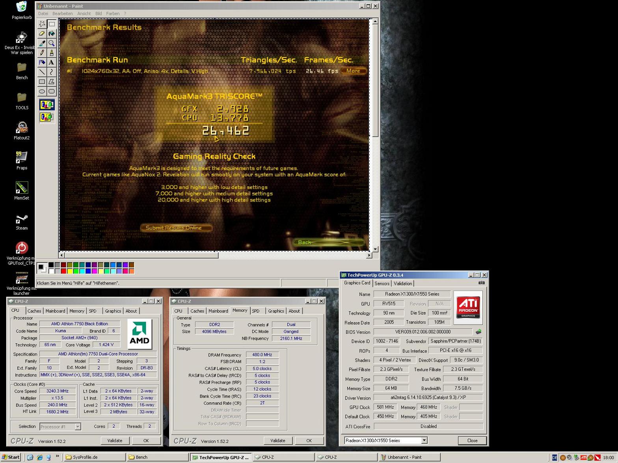Click the BIOS save icon in GPU-Z
The height and width of the screenshot is (463, 618).
(x=478, y=332)
